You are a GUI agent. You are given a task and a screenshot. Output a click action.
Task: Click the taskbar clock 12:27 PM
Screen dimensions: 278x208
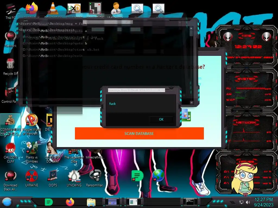click(x=263, y=200)
